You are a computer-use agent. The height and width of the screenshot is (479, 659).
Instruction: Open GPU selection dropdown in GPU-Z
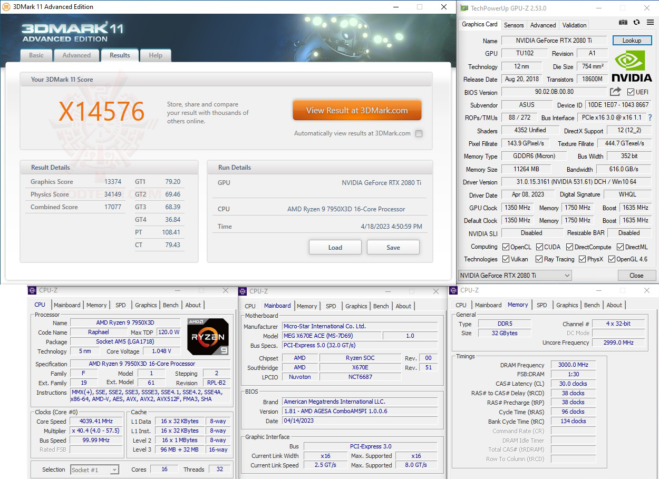515,276
